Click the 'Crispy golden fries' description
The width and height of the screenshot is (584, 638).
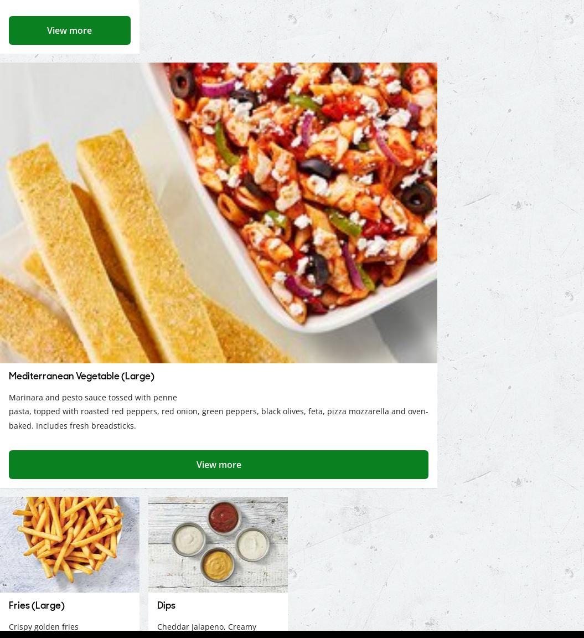coord(44,626)
